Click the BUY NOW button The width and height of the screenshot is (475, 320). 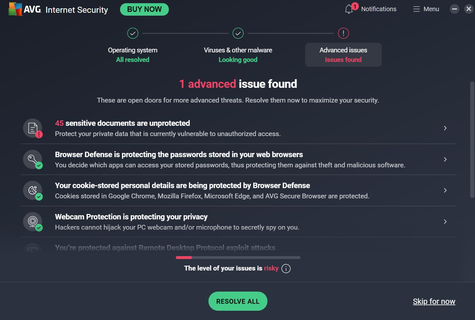pos(144,9)
